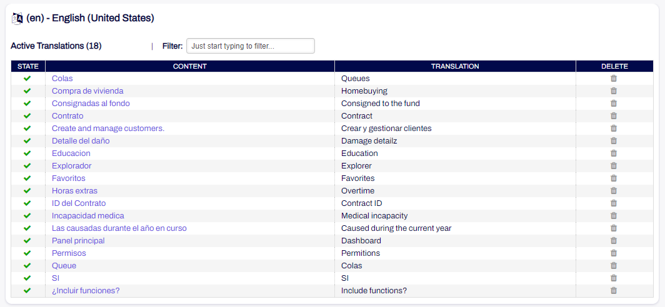The width and height of the screenshot is (665, 307).
Task: Open the Detalle del daño link
Action: coord(81,140)
